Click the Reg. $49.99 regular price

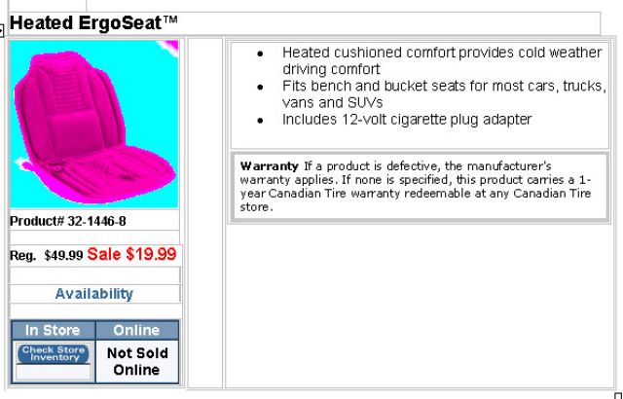47,257
